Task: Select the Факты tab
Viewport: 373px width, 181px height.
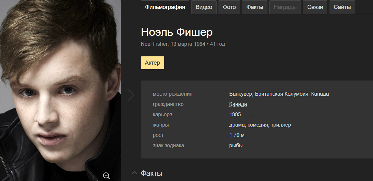Action: 255,7
